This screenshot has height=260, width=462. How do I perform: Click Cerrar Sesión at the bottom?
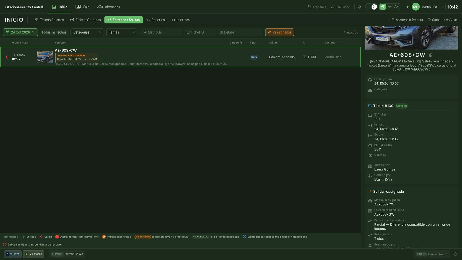tap(432, 254)
